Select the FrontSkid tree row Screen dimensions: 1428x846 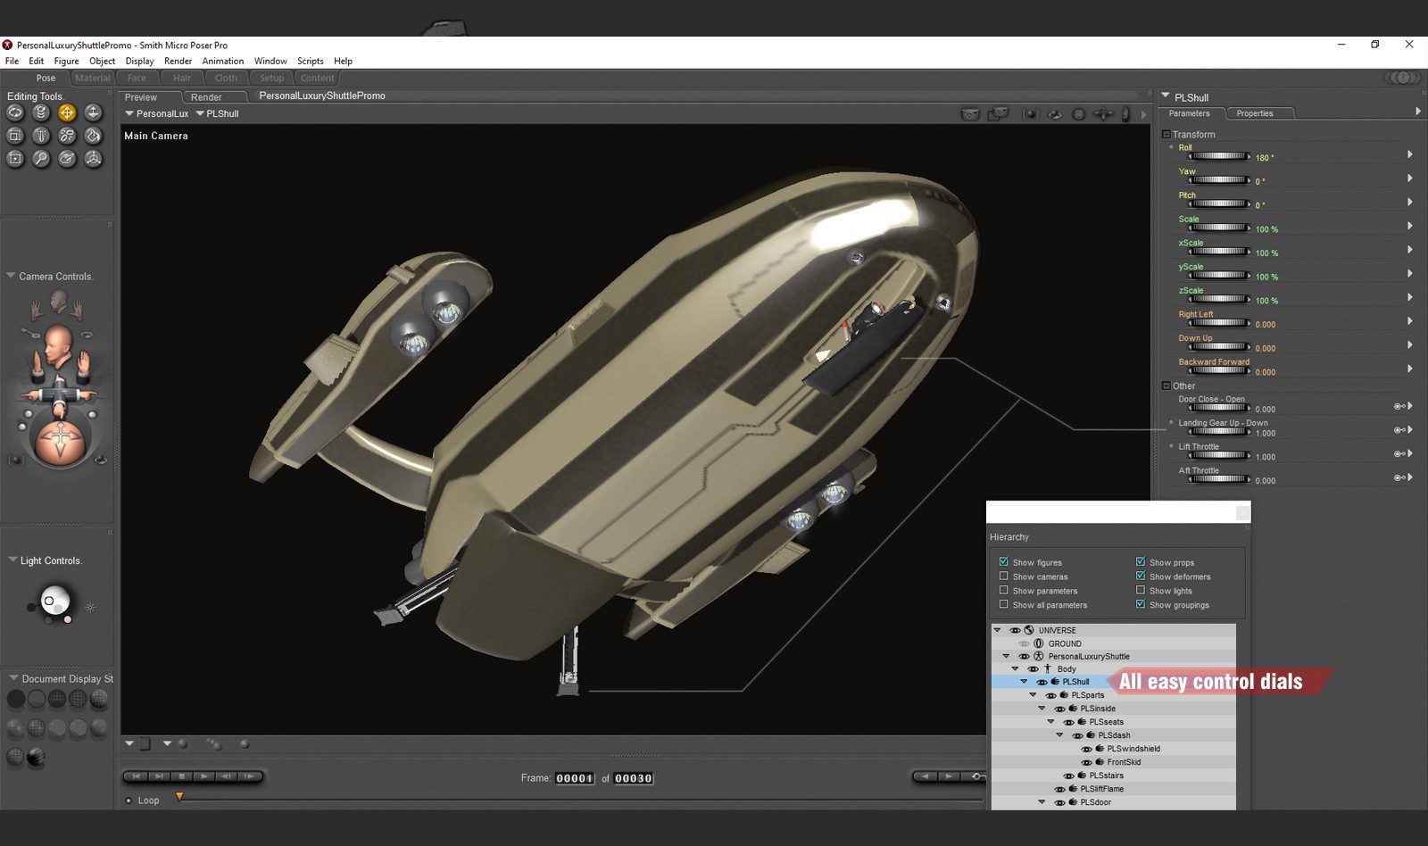pos(1114,762)
